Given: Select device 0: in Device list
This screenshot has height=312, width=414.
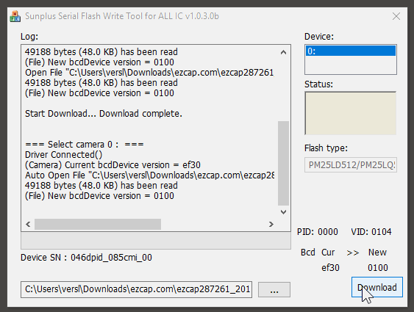Looking at the screenshot, I should coord(351,51).
